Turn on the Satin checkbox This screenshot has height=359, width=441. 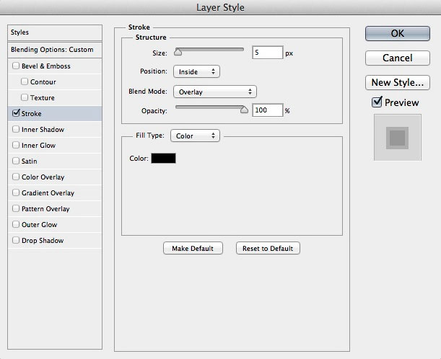click(16, 161)
